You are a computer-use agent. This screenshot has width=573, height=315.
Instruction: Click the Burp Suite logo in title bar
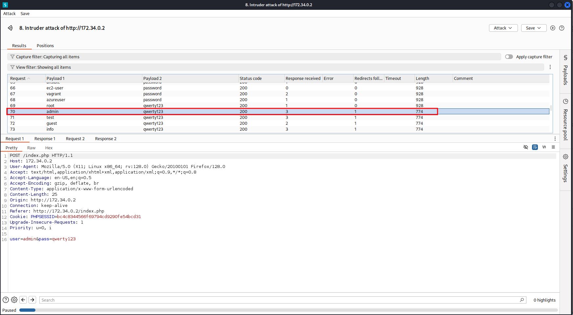(5, 5)
